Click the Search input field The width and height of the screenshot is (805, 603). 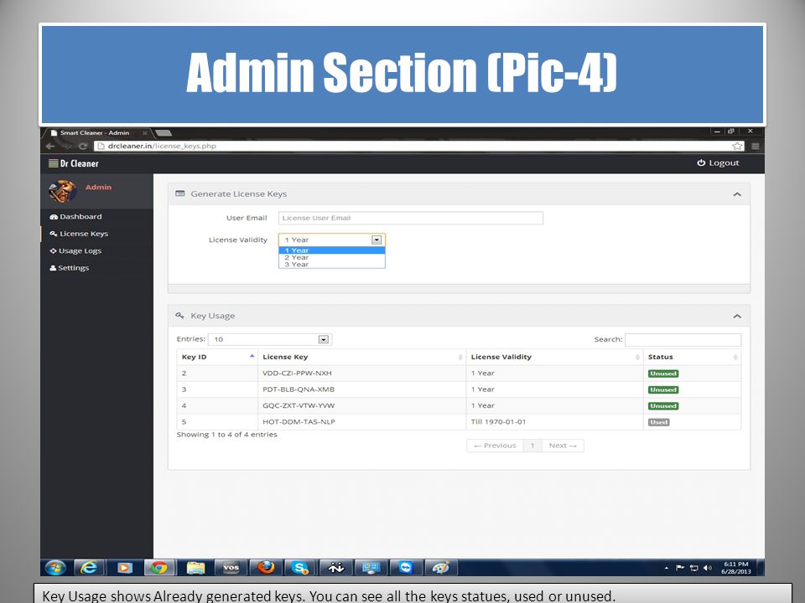point(683,339)
